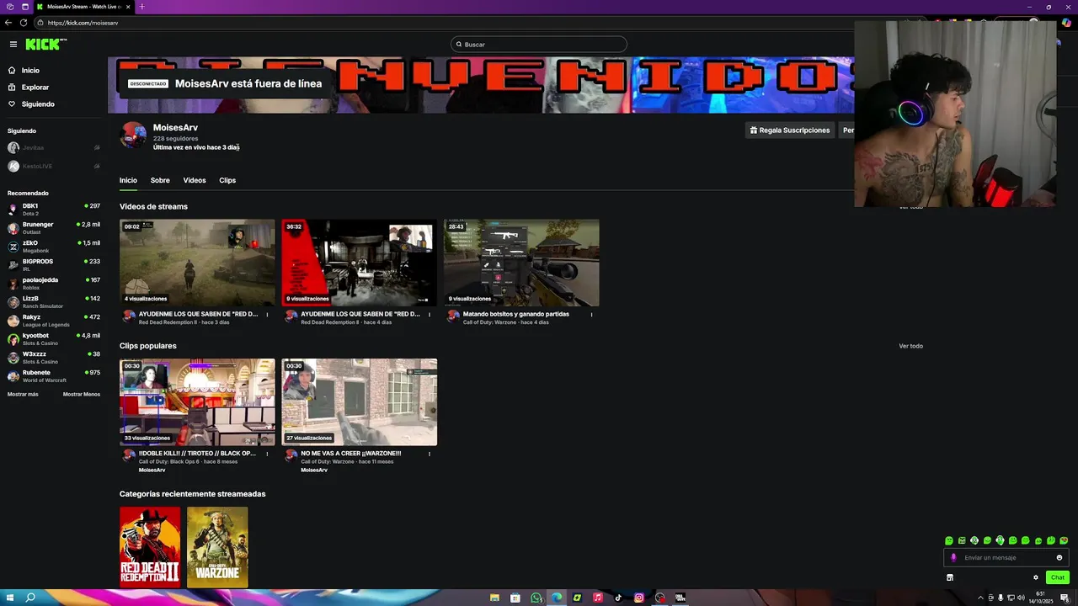Open recommended channel kyootbot

(x=54, y=339)
